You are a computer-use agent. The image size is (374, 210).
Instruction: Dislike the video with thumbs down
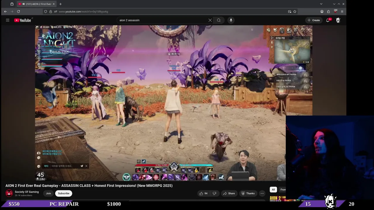[214, 193]
